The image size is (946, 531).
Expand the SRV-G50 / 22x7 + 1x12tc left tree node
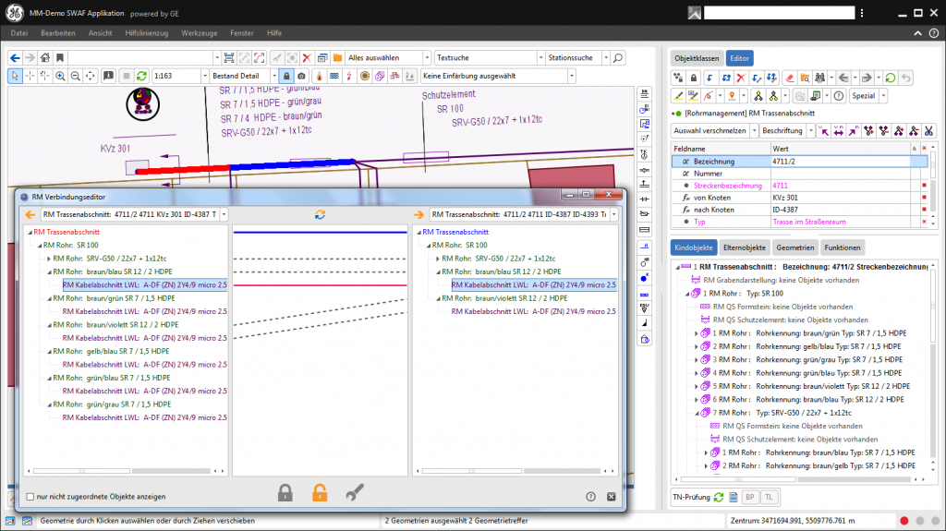(x=49, y=259)
